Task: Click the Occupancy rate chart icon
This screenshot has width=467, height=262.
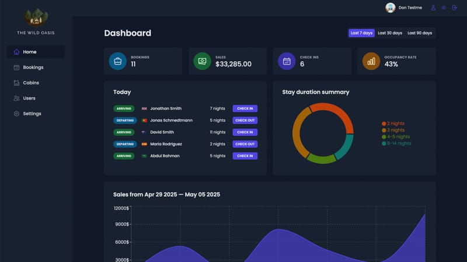Action: (x=371, y=61)
